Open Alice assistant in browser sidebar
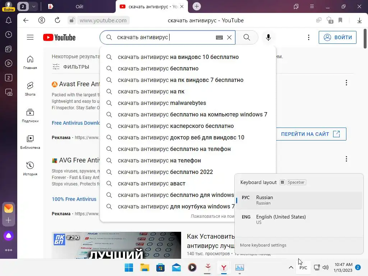The image size is (368, 276). coord(9,236)
